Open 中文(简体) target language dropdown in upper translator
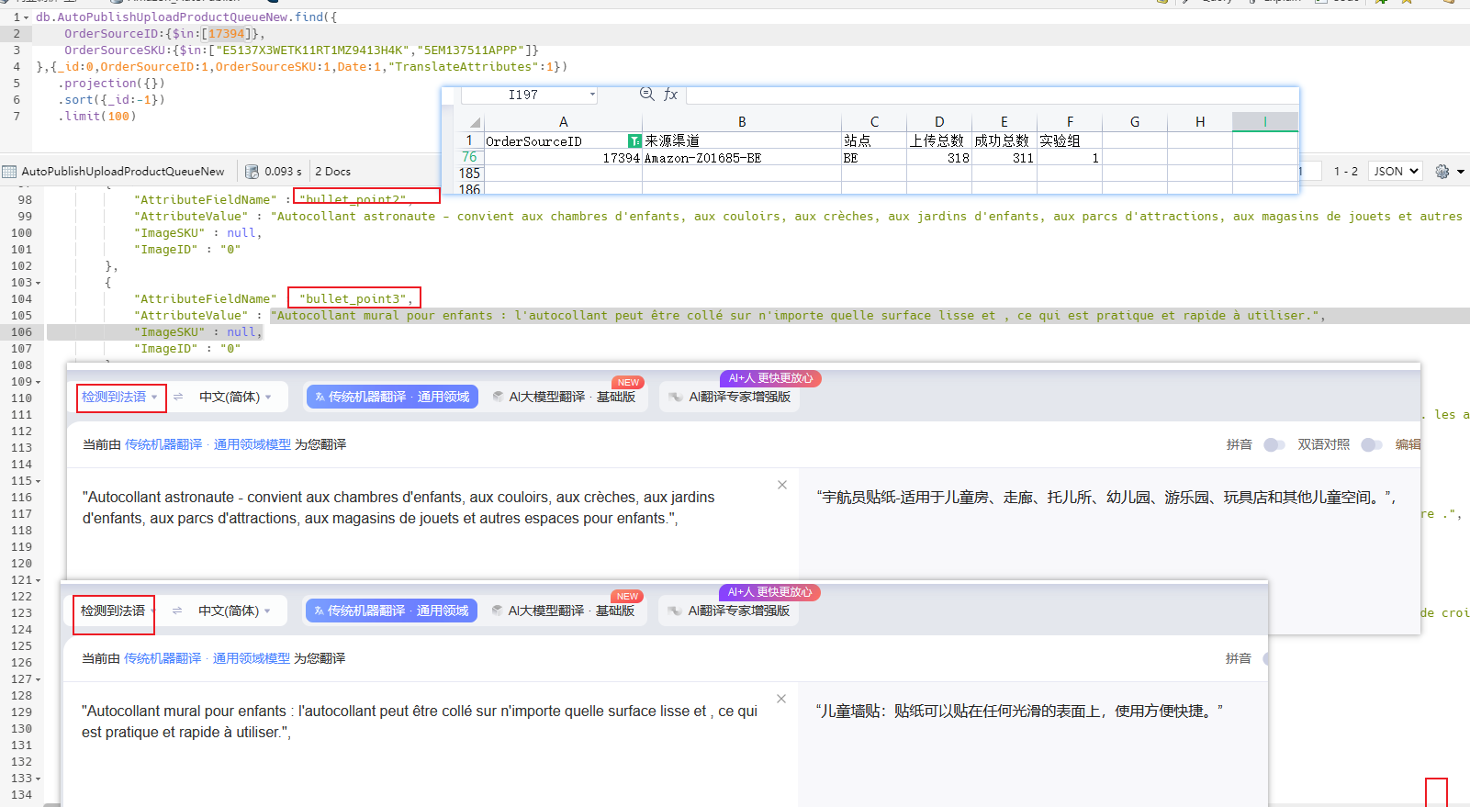This screenshot has height=807, width=1470. 235,397
